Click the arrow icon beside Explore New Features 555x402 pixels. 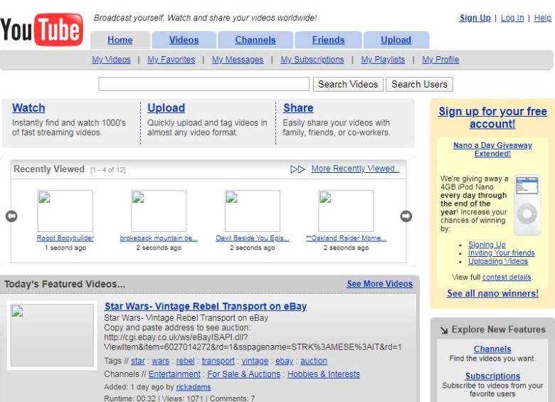point(444,330)
